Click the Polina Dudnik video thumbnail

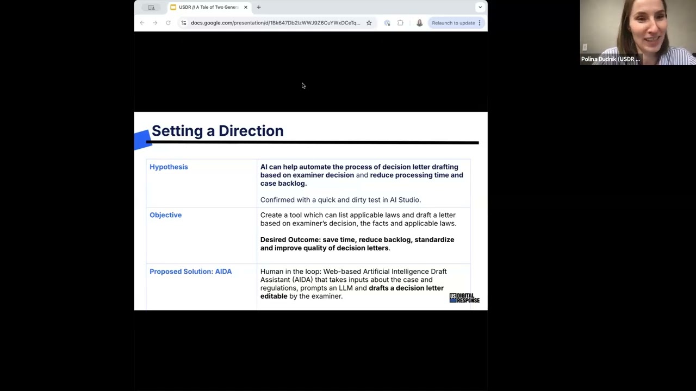pos(638,33)
